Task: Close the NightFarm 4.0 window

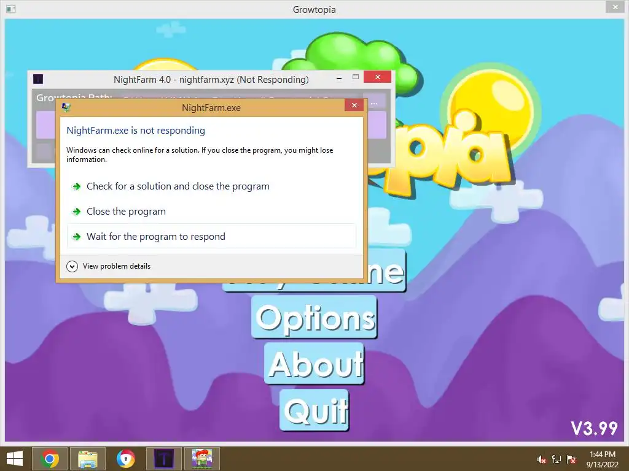Action: (377, 77)
